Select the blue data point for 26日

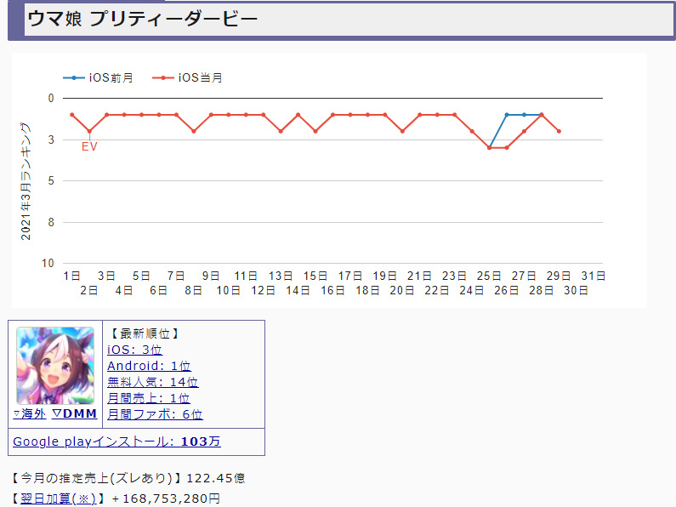click(507, 115)
